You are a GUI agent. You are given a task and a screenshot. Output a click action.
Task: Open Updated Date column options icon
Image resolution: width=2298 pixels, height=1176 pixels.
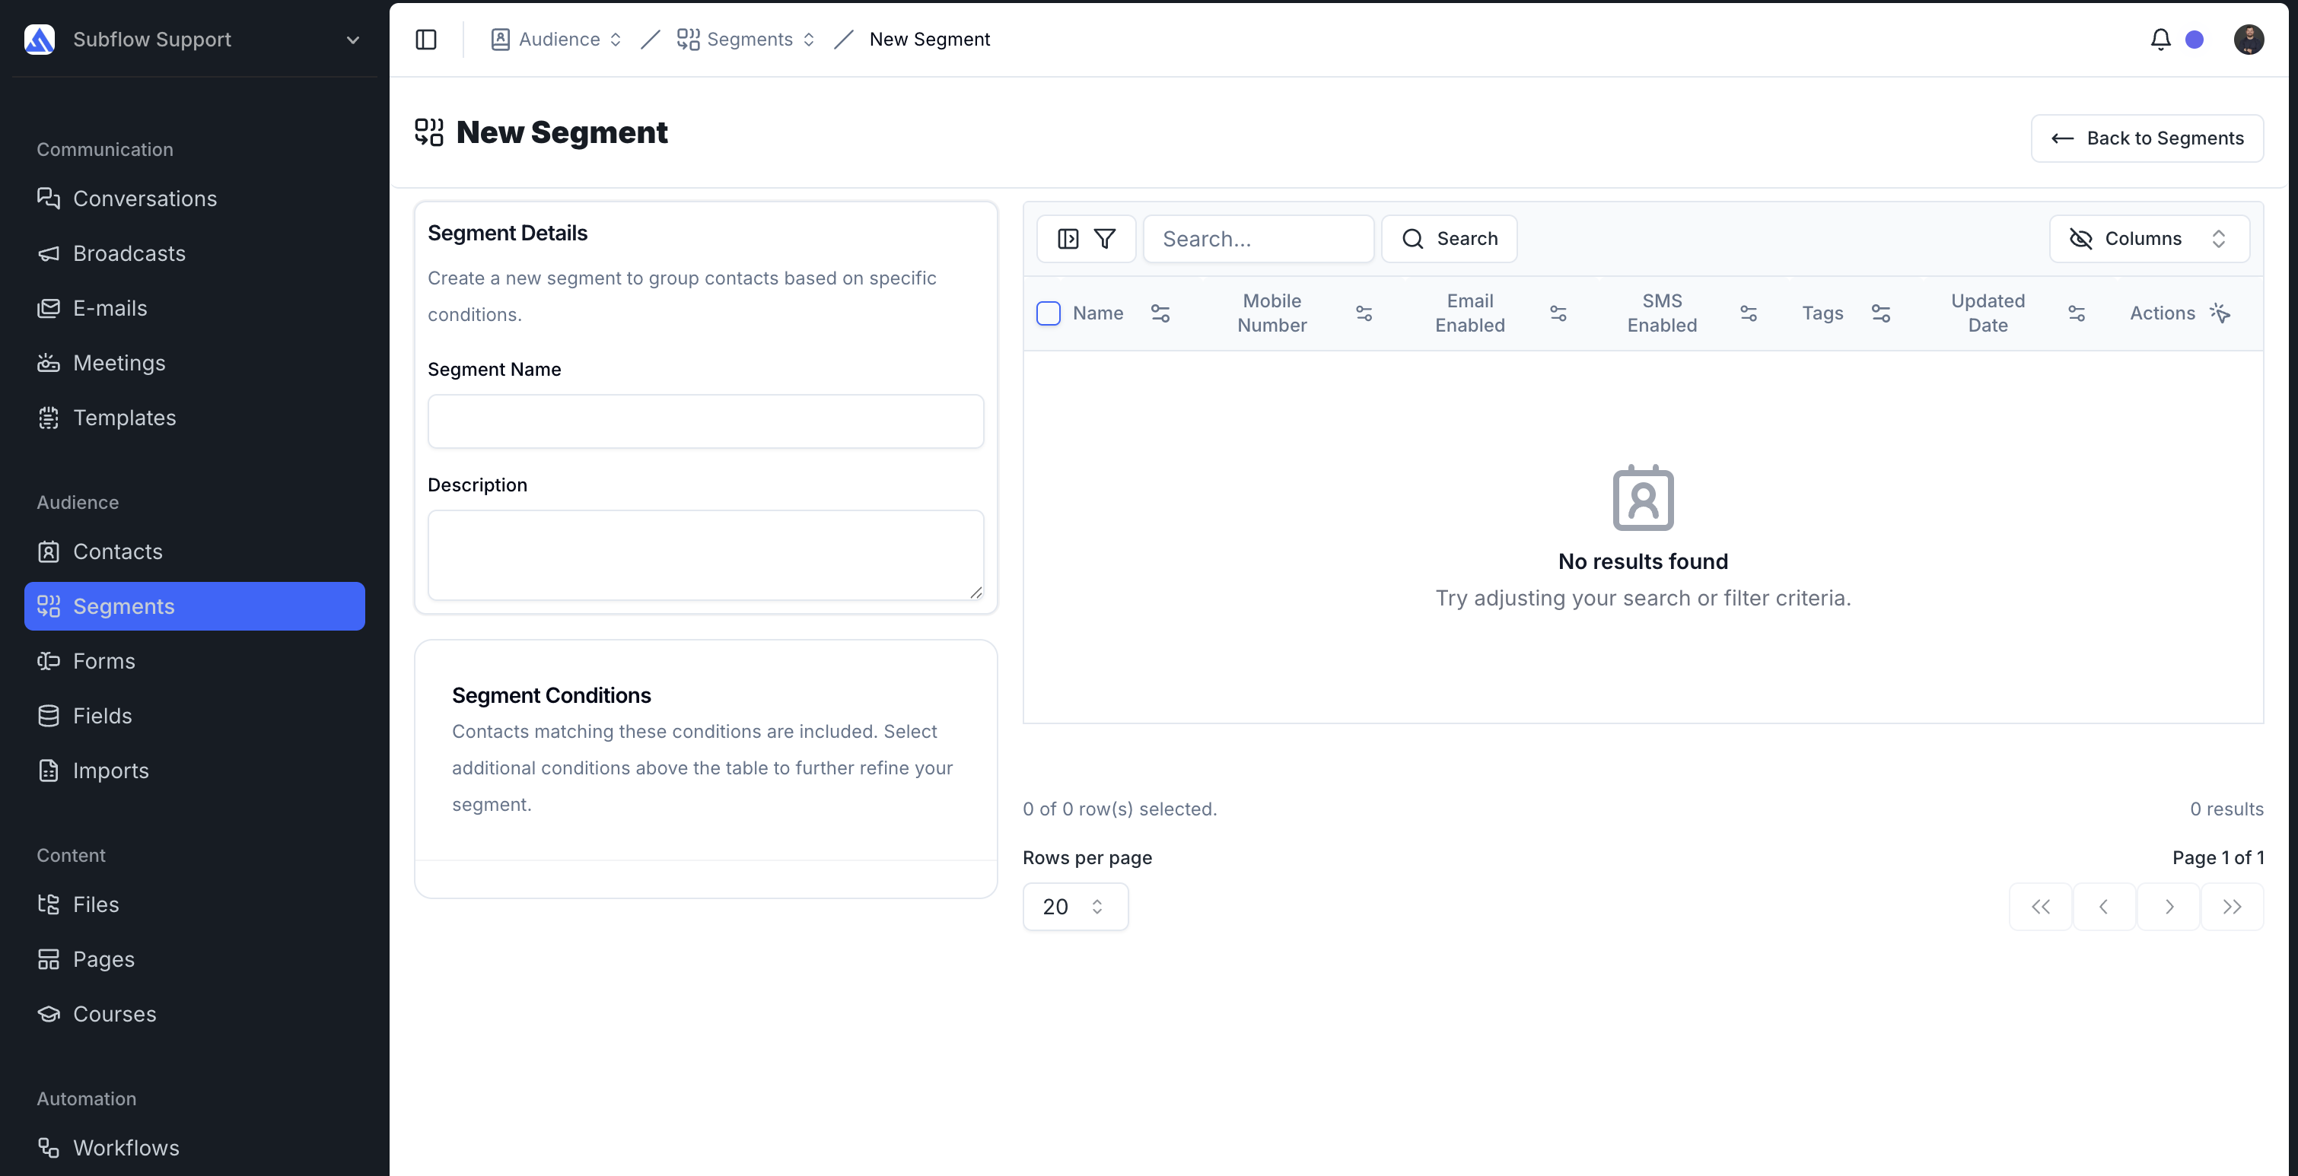click(2077, 313)
